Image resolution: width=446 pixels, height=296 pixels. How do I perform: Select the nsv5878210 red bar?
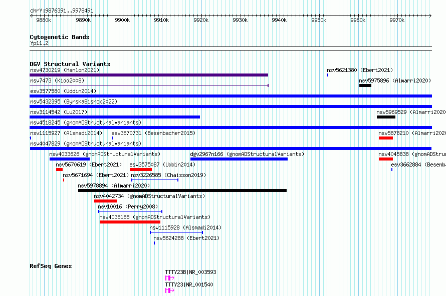[386, 138]
